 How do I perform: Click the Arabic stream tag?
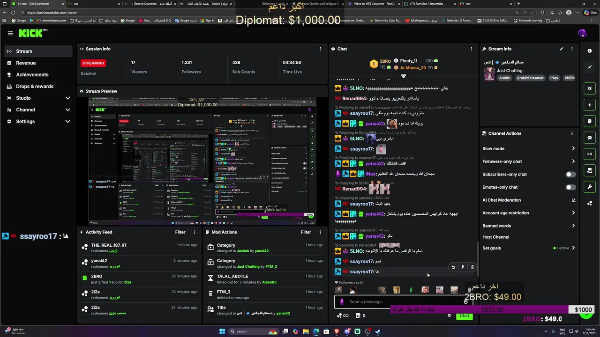pyautogui.click(x=504, y=78)
